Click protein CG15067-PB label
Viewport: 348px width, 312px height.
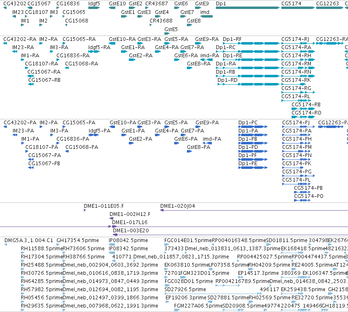[x=44, y=164]
